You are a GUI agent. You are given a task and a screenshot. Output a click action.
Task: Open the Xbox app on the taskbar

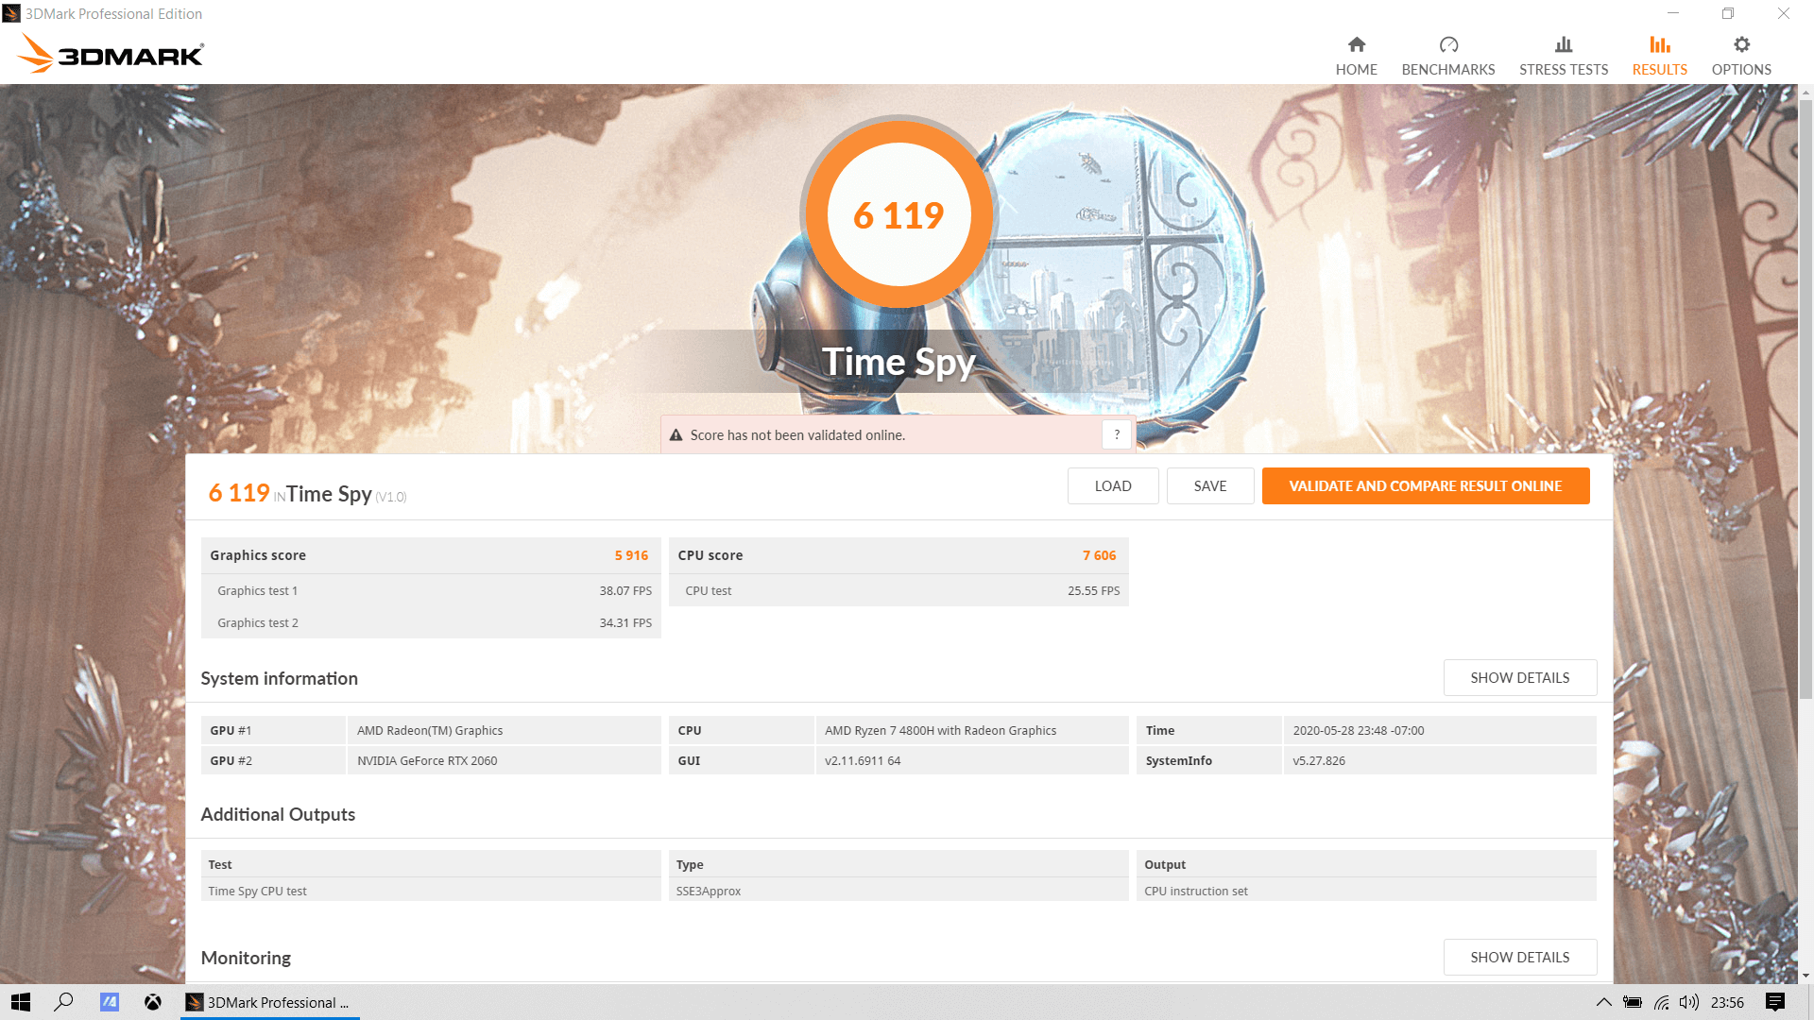coord(152,1002)
